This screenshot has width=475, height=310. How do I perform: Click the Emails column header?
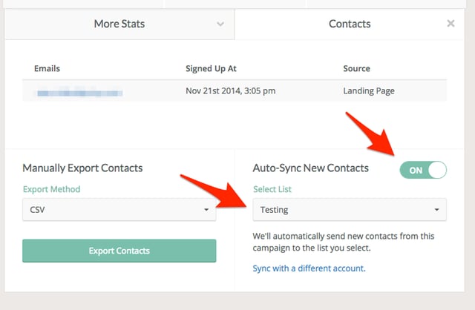pyautogui.click(x=47, y=68)
